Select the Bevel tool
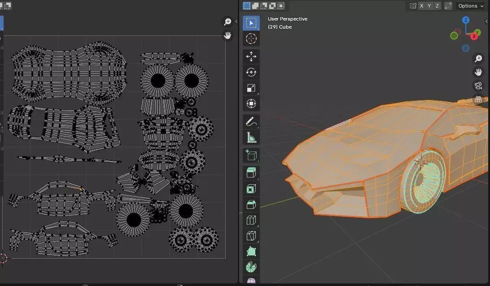490x286 pixels. click(251, 204)
